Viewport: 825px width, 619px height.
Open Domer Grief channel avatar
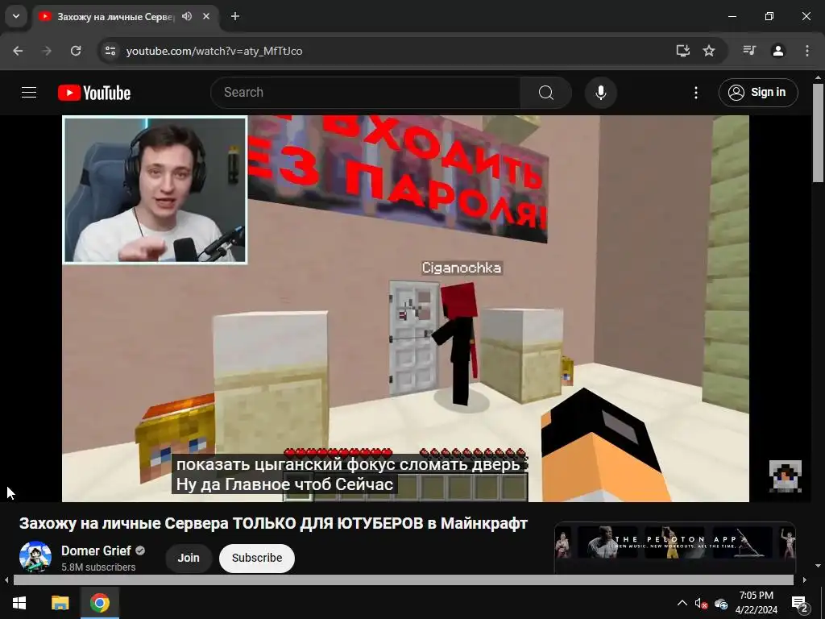click(35, 557)
